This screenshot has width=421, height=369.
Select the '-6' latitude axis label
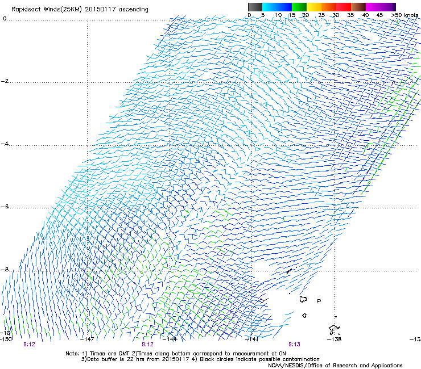(5, 207)
